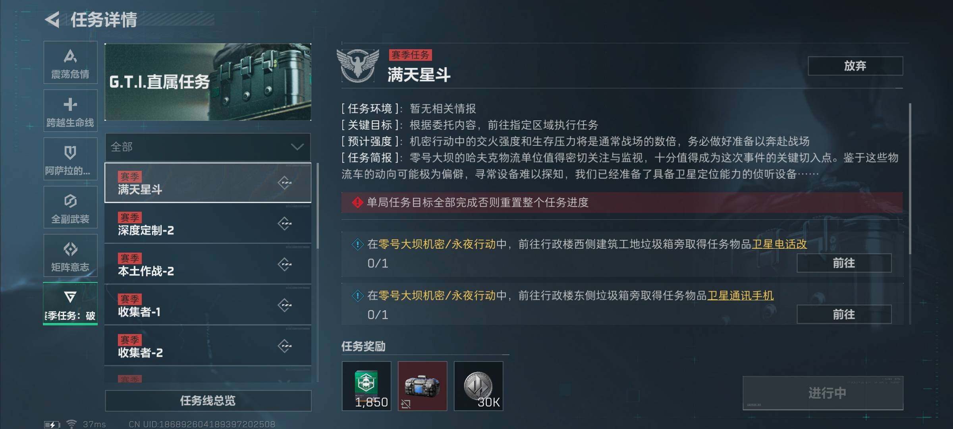
Task: Select the 阿萨拉的 shield icon category
Action: pyautogui.click(x=70, y=159)
